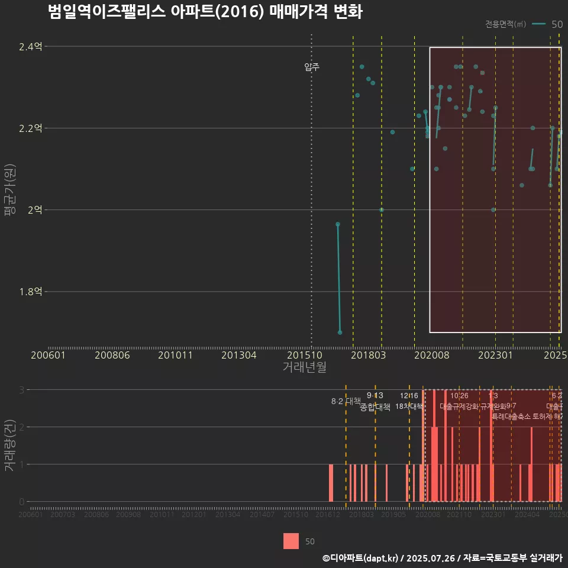Click the 전용면적(㎡) legend label
Screen dimensions: 568x568
tap(505, 24)
